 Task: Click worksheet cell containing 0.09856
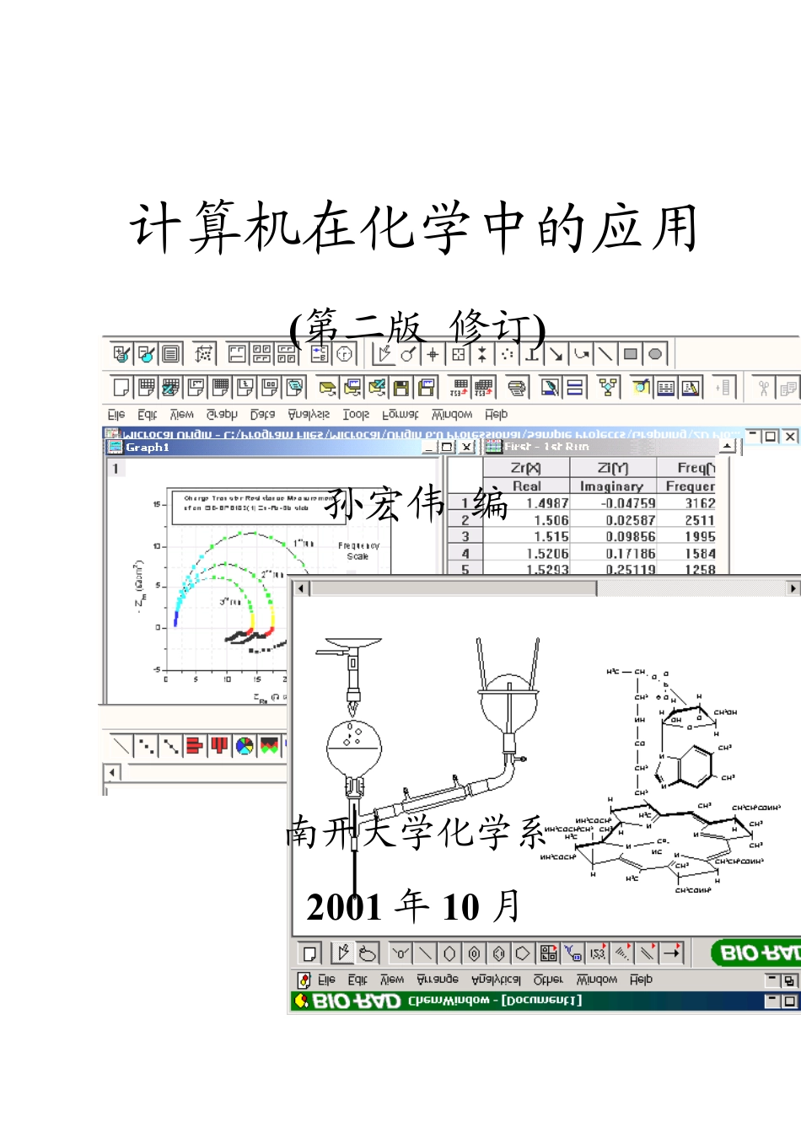613,536
